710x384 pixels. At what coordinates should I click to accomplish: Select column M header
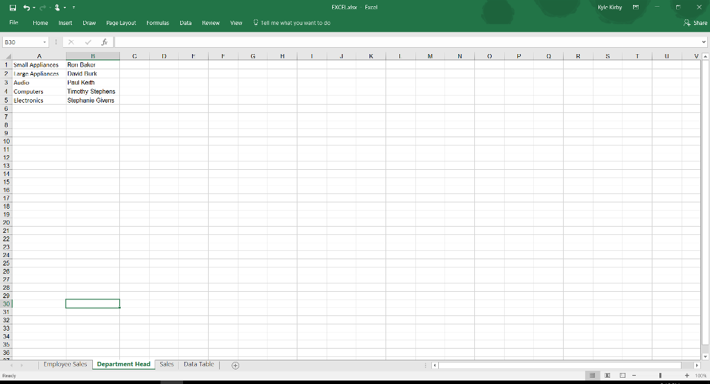tap(430, 56)
